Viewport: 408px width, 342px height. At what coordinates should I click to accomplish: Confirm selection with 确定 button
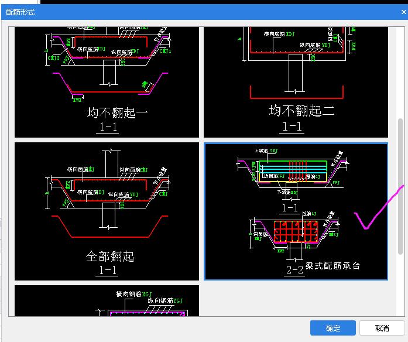[333, 328]
